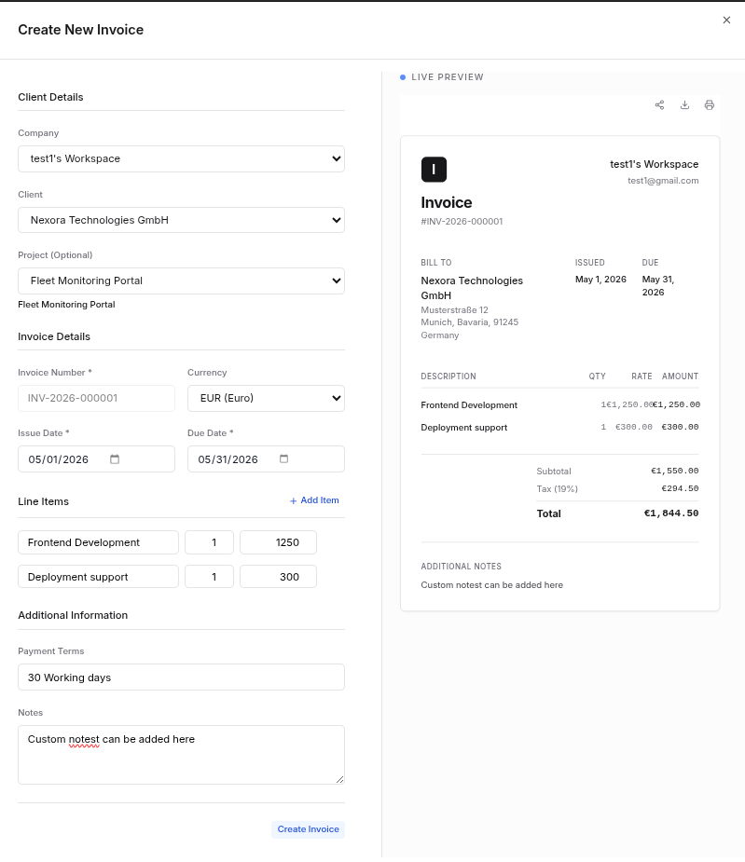Edit the 300 rate field
Viewport: 745px width, 862px height.
[x=278, y=577]
